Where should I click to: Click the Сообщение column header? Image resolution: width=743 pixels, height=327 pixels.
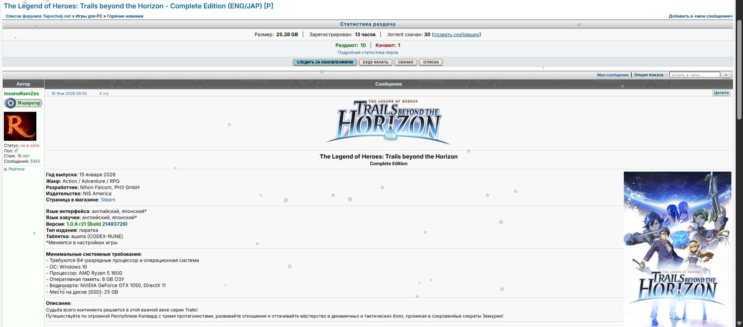click(389, 84)
